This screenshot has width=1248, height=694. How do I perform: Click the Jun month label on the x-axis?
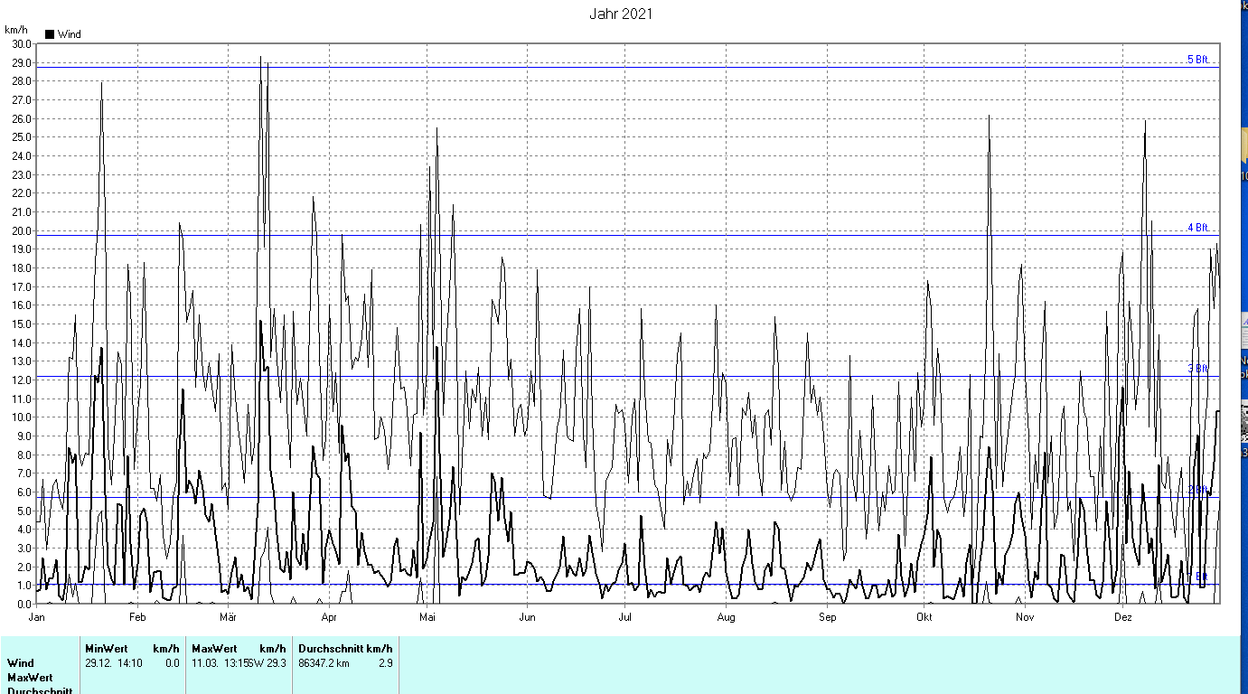[527, 618]
